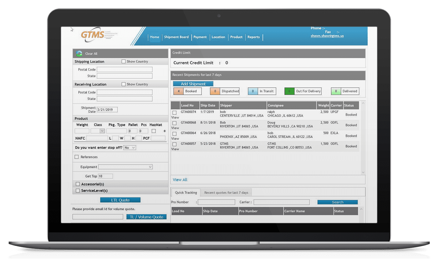Image resolution: width=438 pixels, height=259 pixels.
Task: Switch to Recent quotes for last 7 days tab
Action: tap(226, 193)
